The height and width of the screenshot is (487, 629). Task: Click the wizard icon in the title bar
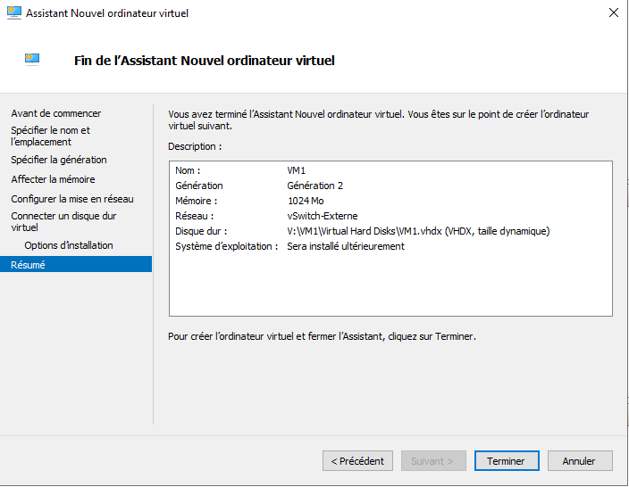(x=13, y=13)
